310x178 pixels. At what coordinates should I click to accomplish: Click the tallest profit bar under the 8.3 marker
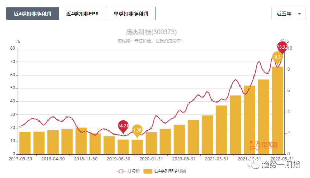278,110
